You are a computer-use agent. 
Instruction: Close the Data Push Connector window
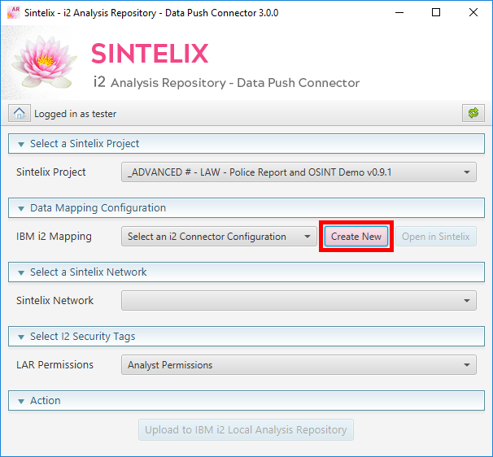coord(473,13)
